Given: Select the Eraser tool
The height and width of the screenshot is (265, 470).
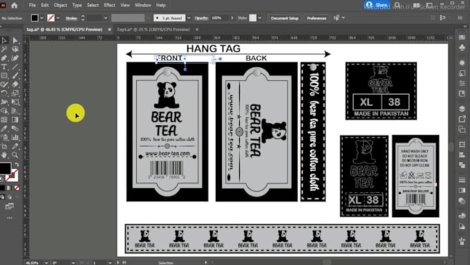Looking at the screenshot, I should [x=15, y=84].
